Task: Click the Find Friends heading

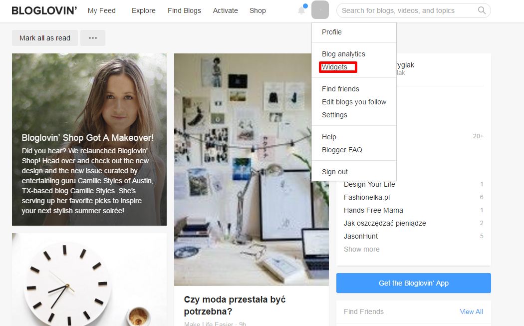Action: 364,312
